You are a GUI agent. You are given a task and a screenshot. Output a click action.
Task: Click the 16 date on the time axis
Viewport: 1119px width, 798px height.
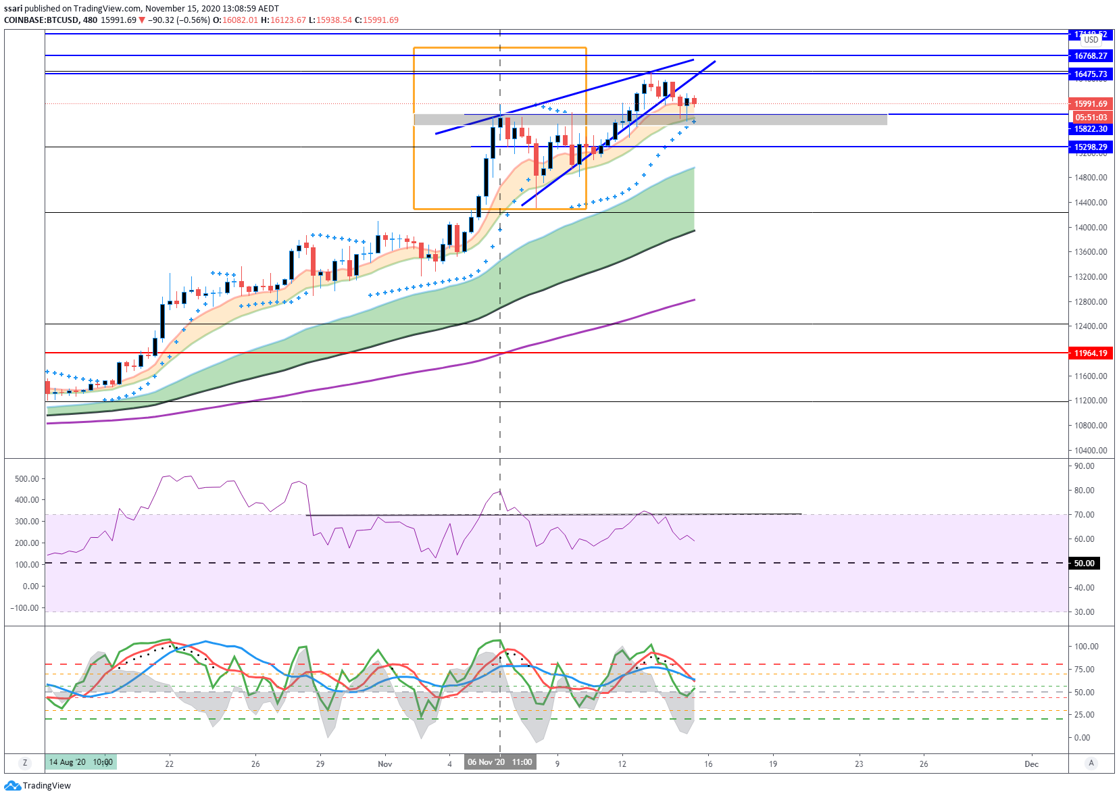pos(708,764)
